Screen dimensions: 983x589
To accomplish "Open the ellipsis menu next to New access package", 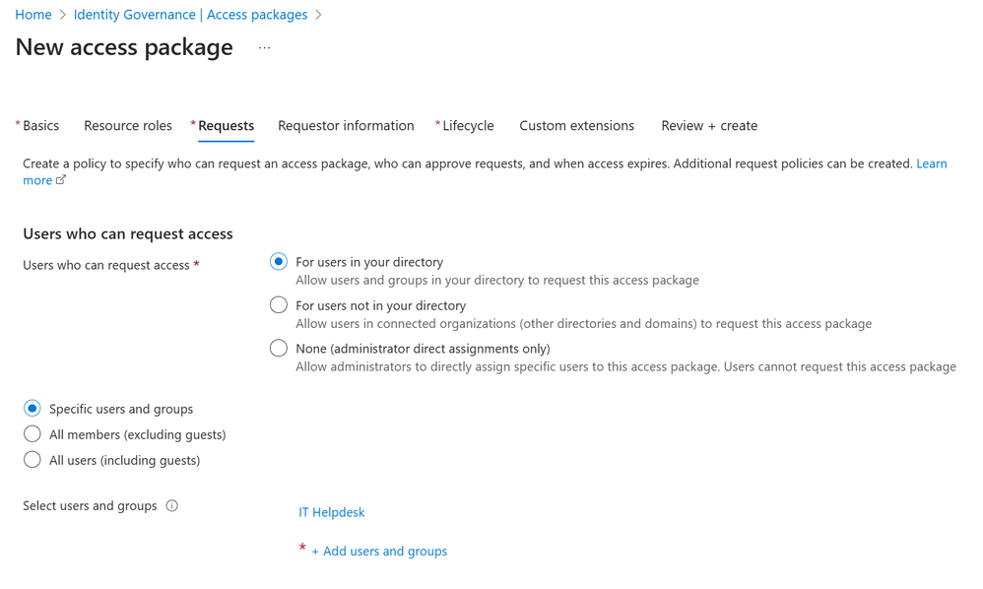I will tap(264, 48).
